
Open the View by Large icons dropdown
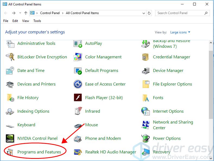(x=180, y=32)
